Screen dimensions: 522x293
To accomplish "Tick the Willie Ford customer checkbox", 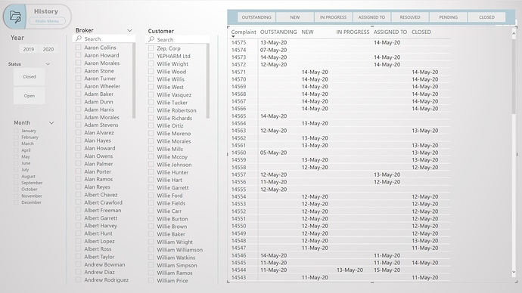I will [x=151, y=196].
